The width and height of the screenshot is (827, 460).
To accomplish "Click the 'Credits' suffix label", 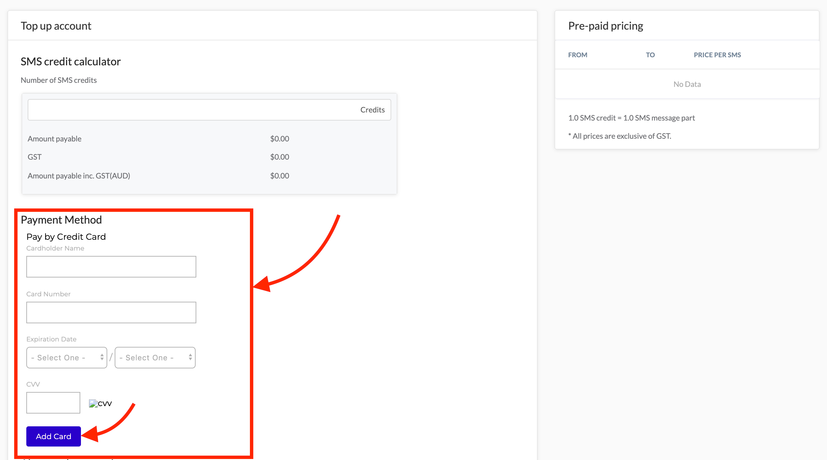I will click(x=372, y=109).
